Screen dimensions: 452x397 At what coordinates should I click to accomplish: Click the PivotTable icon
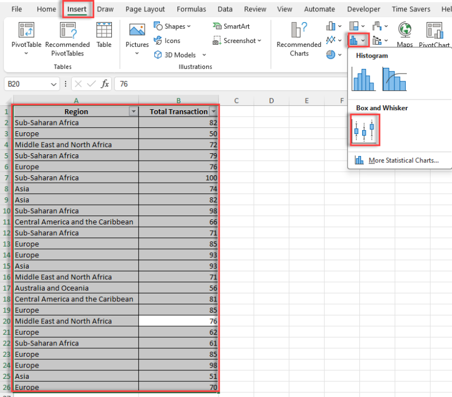coord(27,31)
